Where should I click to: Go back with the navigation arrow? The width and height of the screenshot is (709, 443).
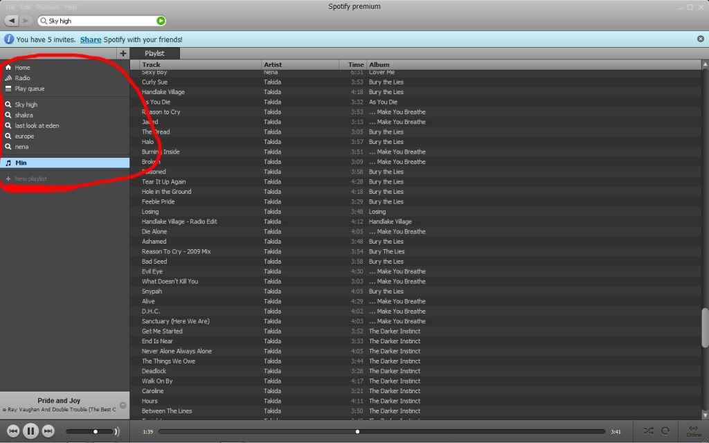12,21
